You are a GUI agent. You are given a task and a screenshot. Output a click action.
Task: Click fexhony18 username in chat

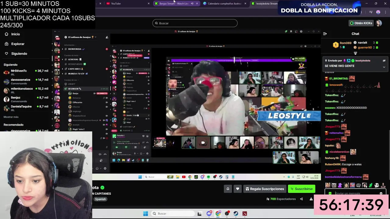click(332, 158)
